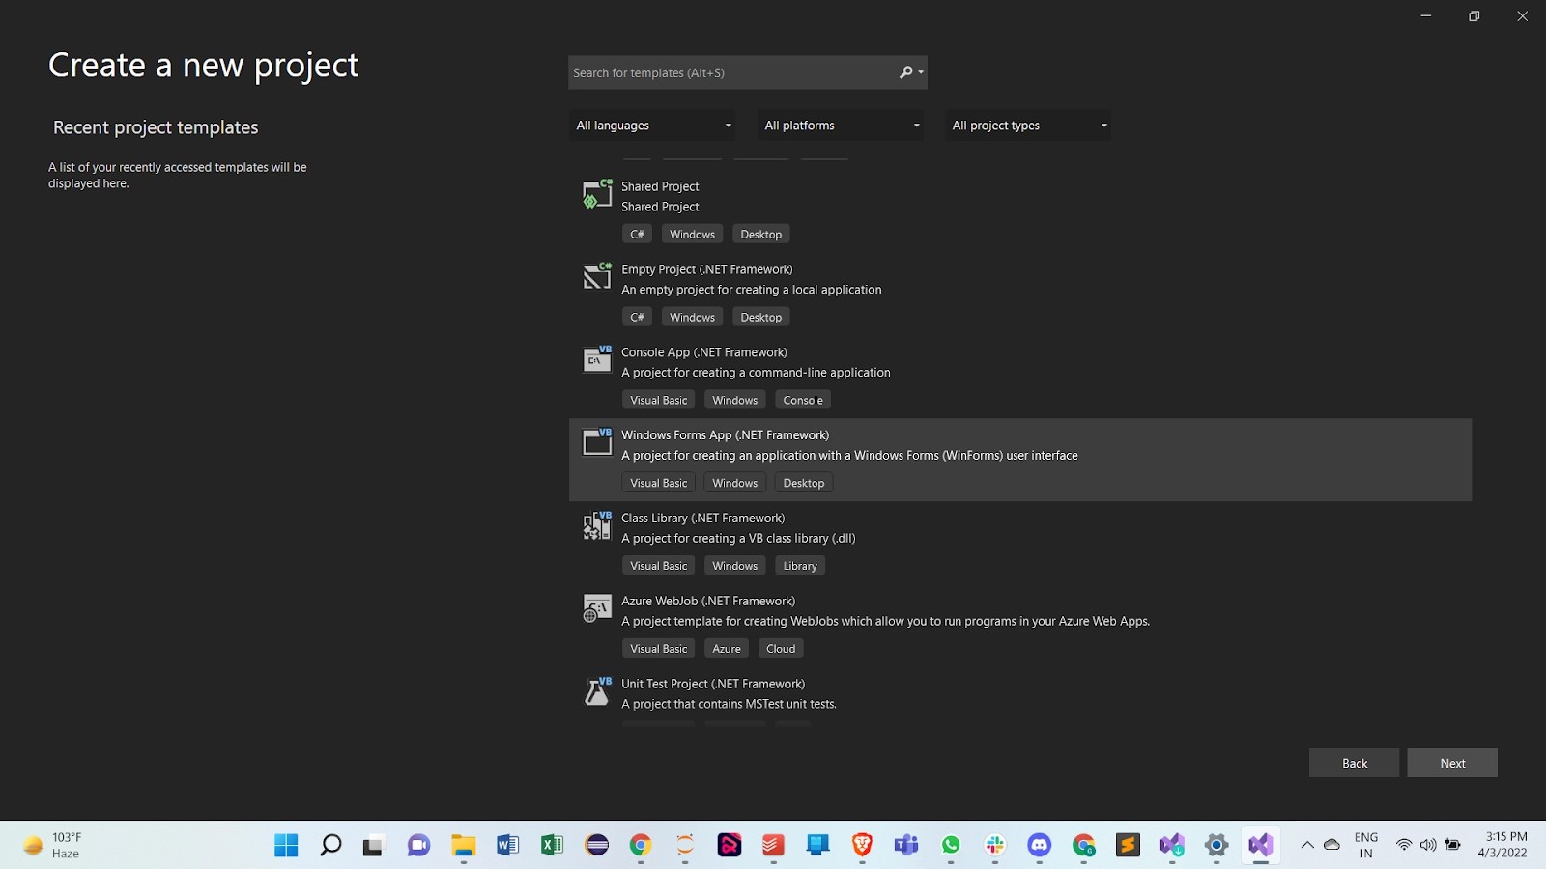1546x869 pixels.
Task: Open the All languages dropdown
Action: pos(651,125)
